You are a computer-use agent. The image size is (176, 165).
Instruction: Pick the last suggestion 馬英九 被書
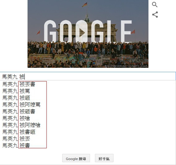click(88, 145)
